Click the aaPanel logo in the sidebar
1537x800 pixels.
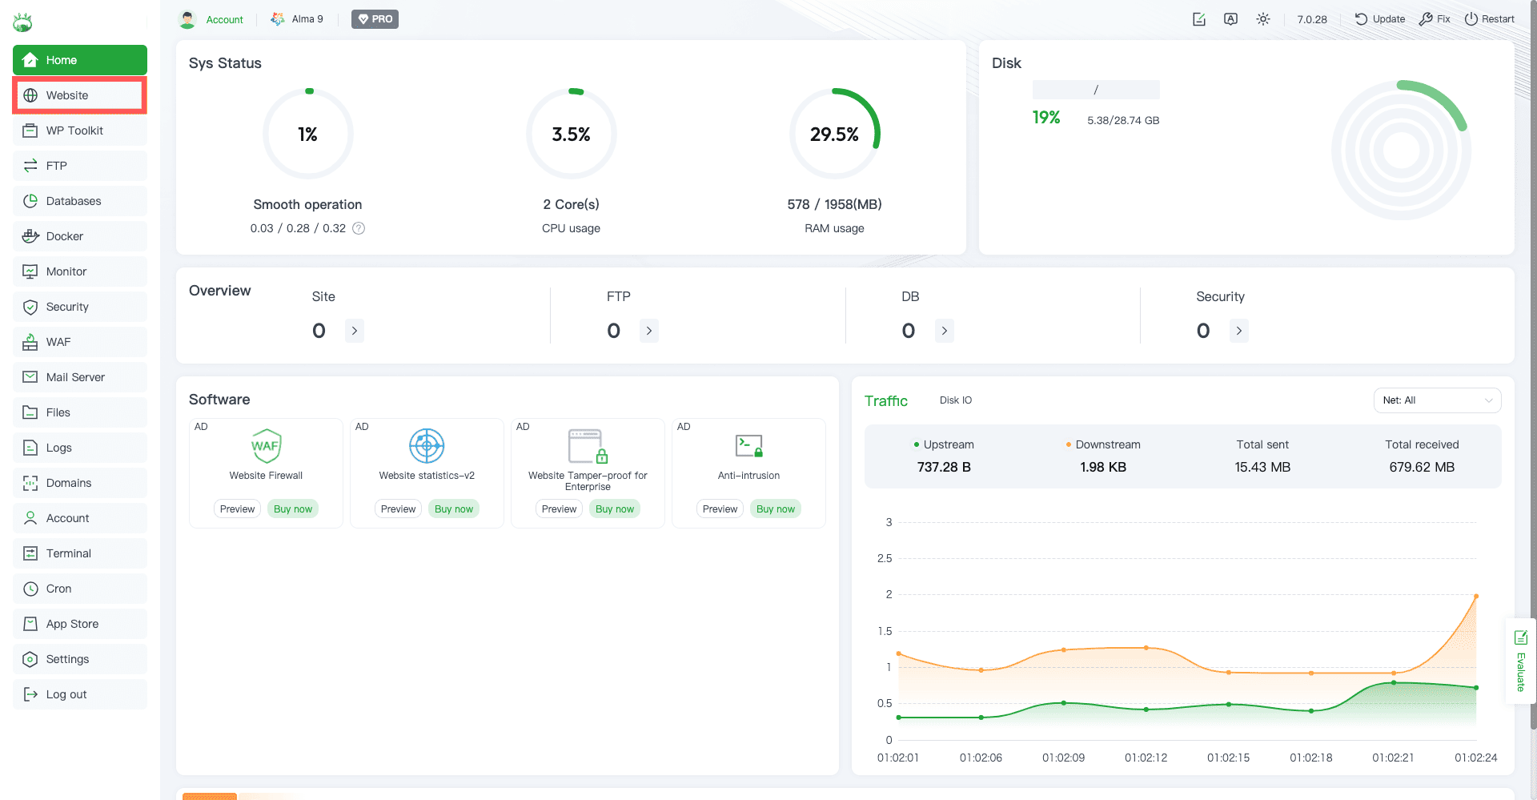[x=22, y=22]
